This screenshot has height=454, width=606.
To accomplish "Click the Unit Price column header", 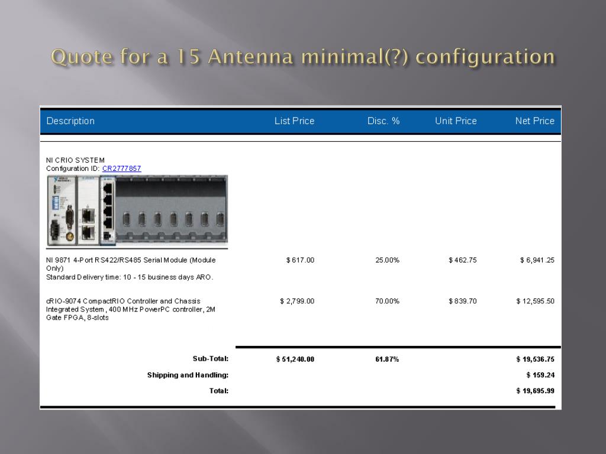I will [x=456, y=121].
